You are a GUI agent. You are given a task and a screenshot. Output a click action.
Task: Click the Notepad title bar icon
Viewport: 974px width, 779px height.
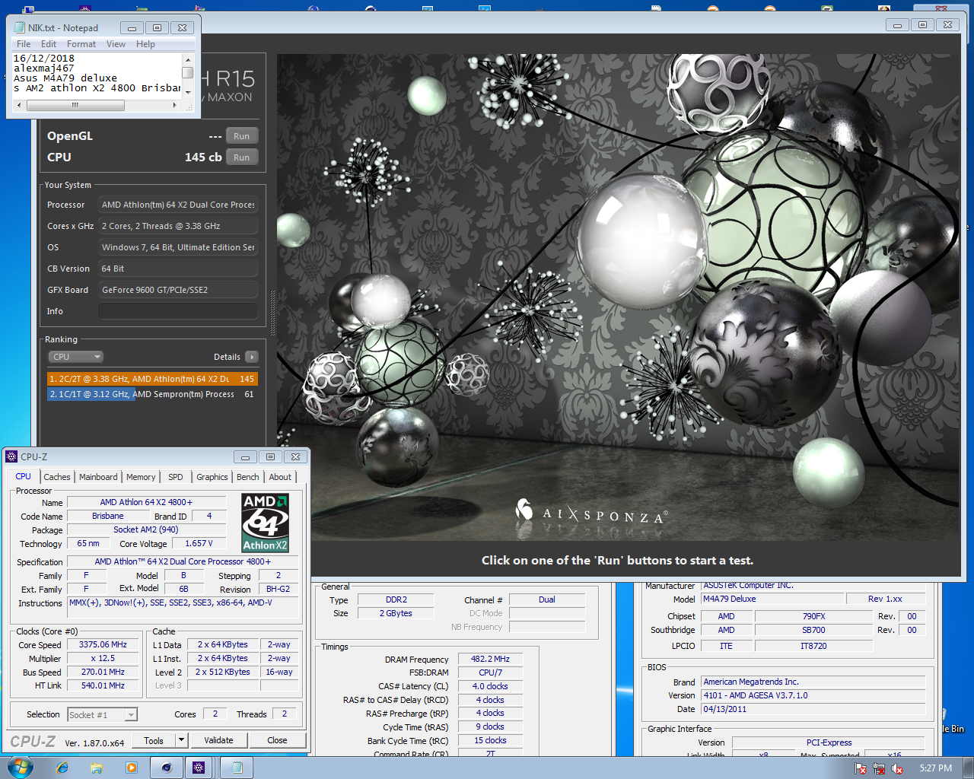pos(20,27)
